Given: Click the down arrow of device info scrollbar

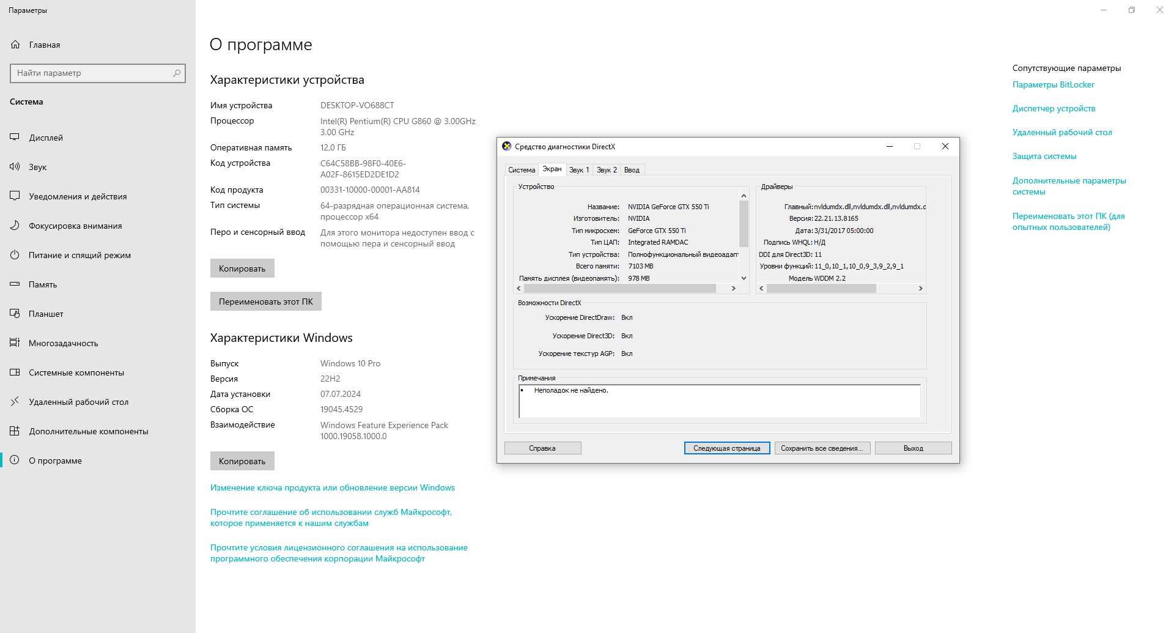Looking at the screenshot, I should coord(744,278).
